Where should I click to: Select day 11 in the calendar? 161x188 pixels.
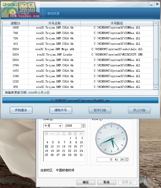coord(47,146)
